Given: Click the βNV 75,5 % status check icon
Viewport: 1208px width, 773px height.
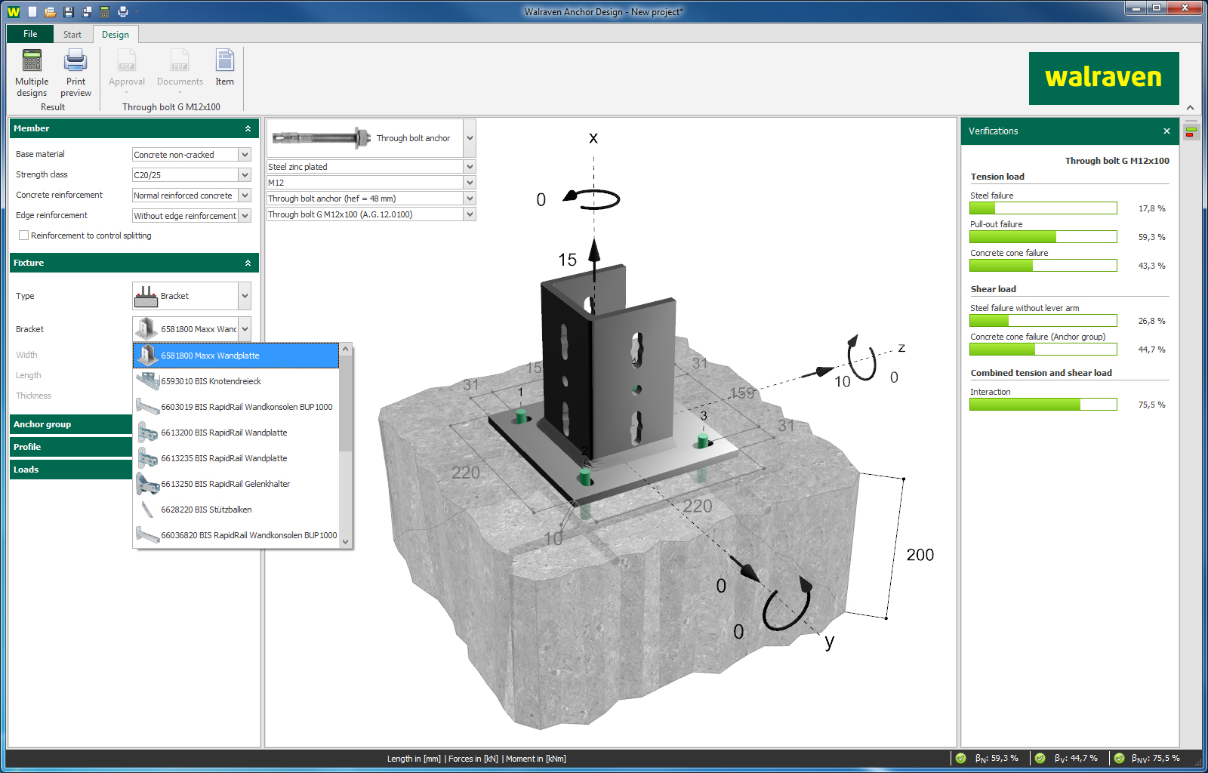Looking at the screenshot, I should [1119, 759].
